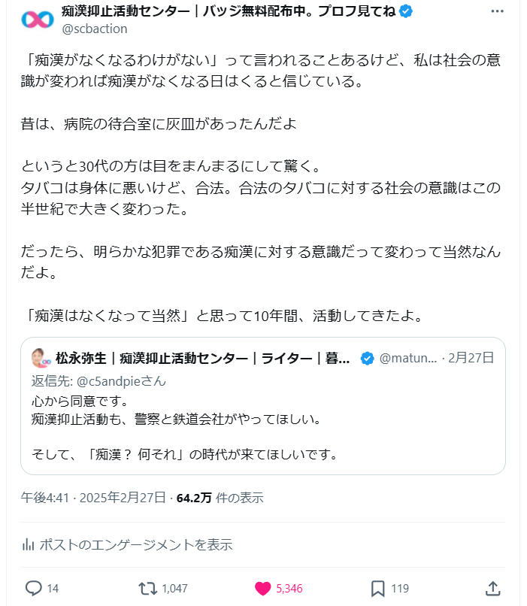Click the repost icon showing 1,047
The width and height of the screenshot is (527, 606).
coord(149,588)
